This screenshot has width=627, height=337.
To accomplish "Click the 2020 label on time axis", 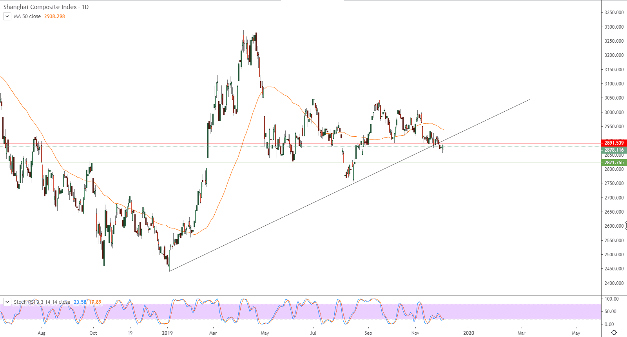I will (469, 333).
